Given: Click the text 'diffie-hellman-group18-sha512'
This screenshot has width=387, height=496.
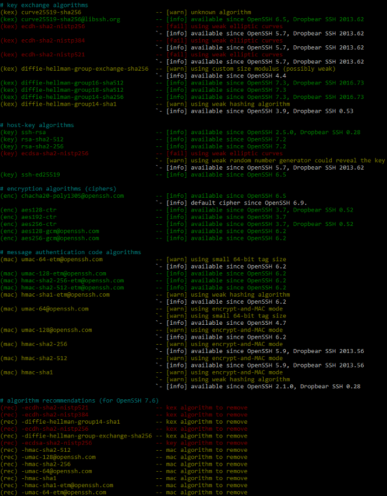Looking at the screenshot, I should [x=72, y=90].
